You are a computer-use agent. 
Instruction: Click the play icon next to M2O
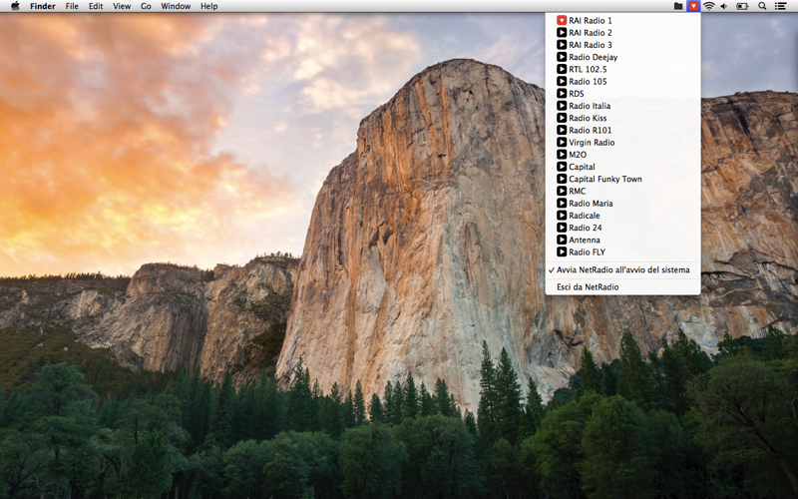(562, 155)
